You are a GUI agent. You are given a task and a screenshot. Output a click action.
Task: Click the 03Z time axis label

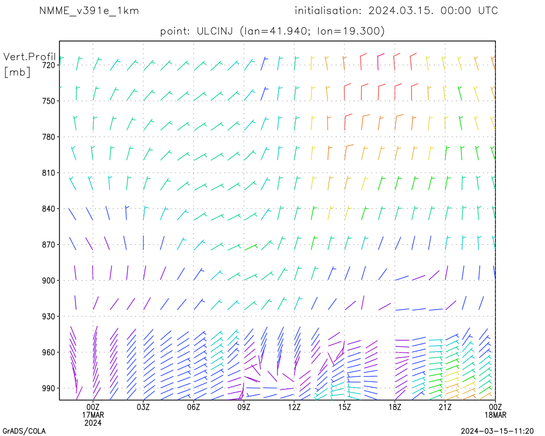(x=143, y=407)
